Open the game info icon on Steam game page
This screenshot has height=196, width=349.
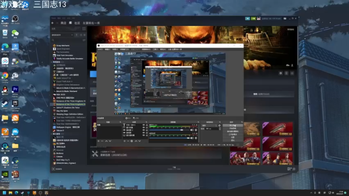pos(287,73)
